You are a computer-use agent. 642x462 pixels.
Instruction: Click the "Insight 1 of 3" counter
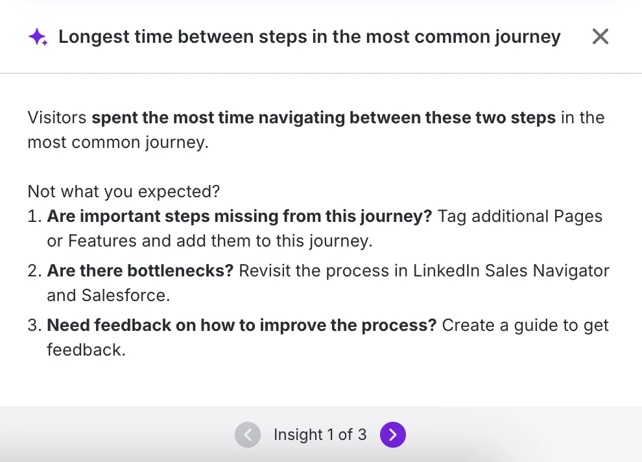tap(320, 435)
